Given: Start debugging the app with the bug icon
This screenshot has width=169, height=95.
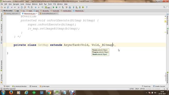Looking at the screenshot, I should (x=57, y=7).
